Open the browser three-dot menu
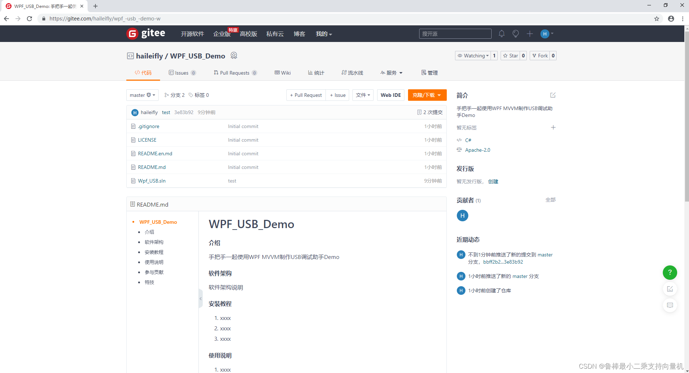689x373 pixels. coord(683,19)
